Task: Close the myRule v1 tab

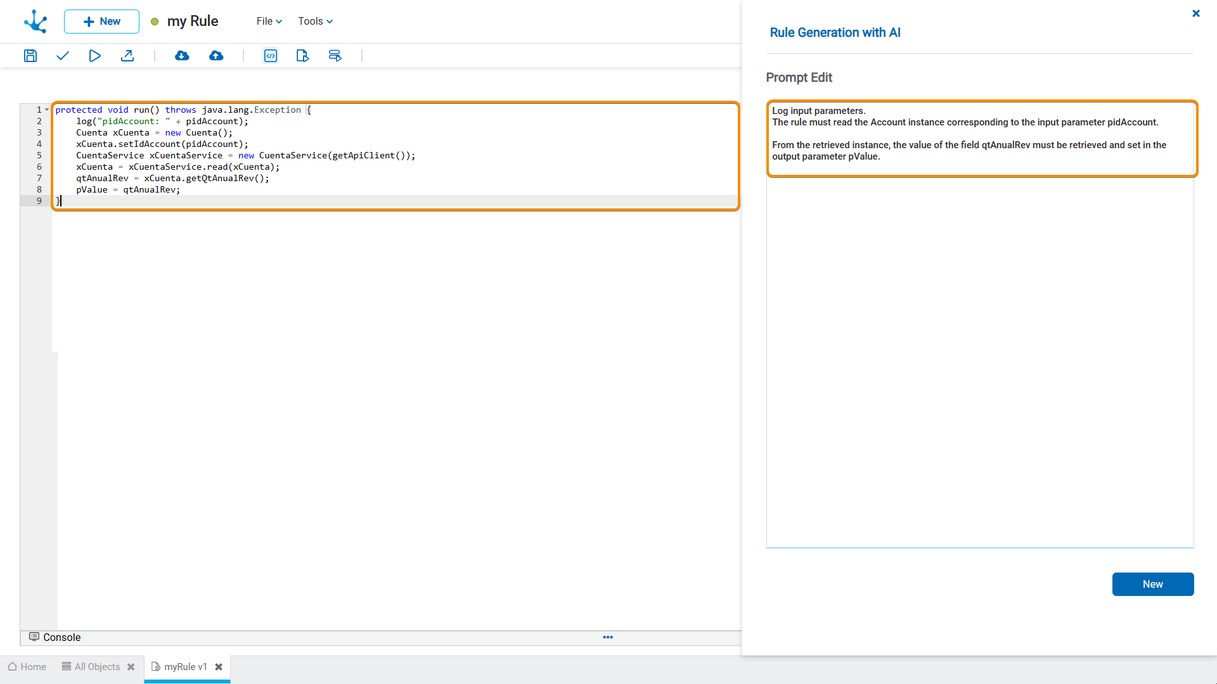Action: point(219,667)
